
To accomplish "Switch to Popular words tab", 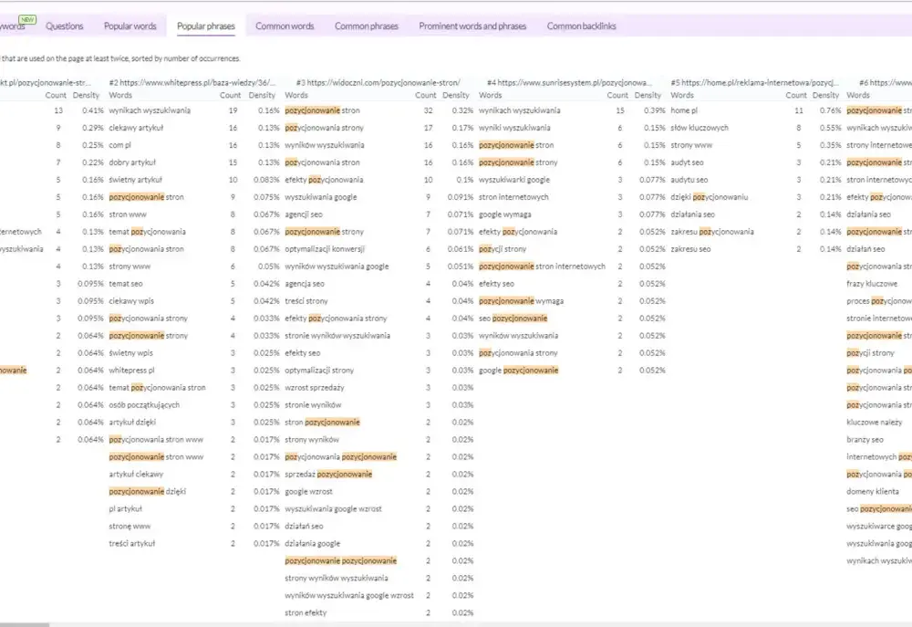I will click(130, 26).
